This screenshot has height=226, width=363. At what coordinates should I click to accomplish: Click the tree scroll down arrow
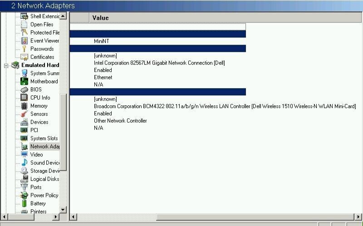63,210
